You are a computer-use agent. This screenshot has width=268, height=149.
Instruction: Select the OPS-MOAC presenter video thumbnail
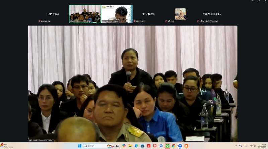pyautogui.click(x=117, y=14)
